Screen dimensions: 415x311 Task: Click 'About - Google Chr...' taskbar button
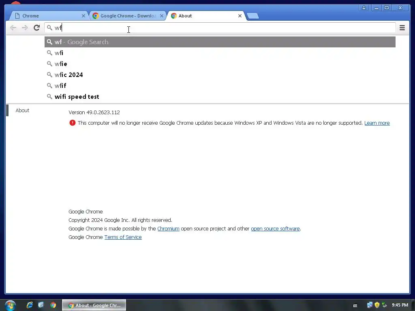click(x=94, y=305)
